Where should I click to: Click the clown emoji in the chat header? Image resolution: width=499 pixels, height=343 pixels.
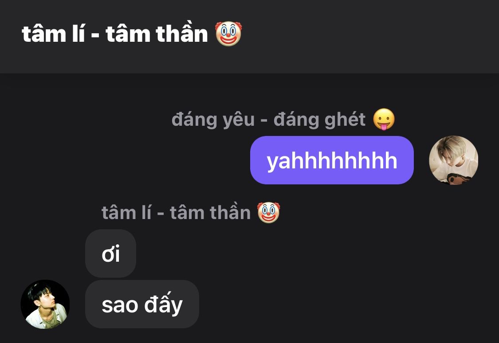(228, 34)
